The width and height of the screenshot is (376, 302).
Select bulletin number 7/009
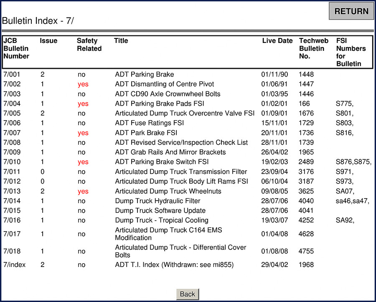coord(12,152)
